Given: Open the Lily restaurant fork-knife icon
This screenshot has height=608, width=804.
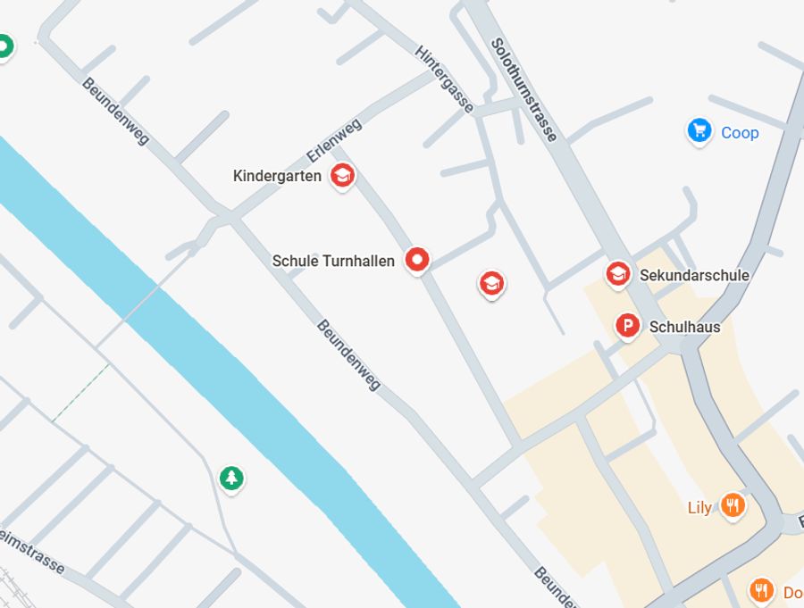Looking at the screenshot, I should (733, 506).
